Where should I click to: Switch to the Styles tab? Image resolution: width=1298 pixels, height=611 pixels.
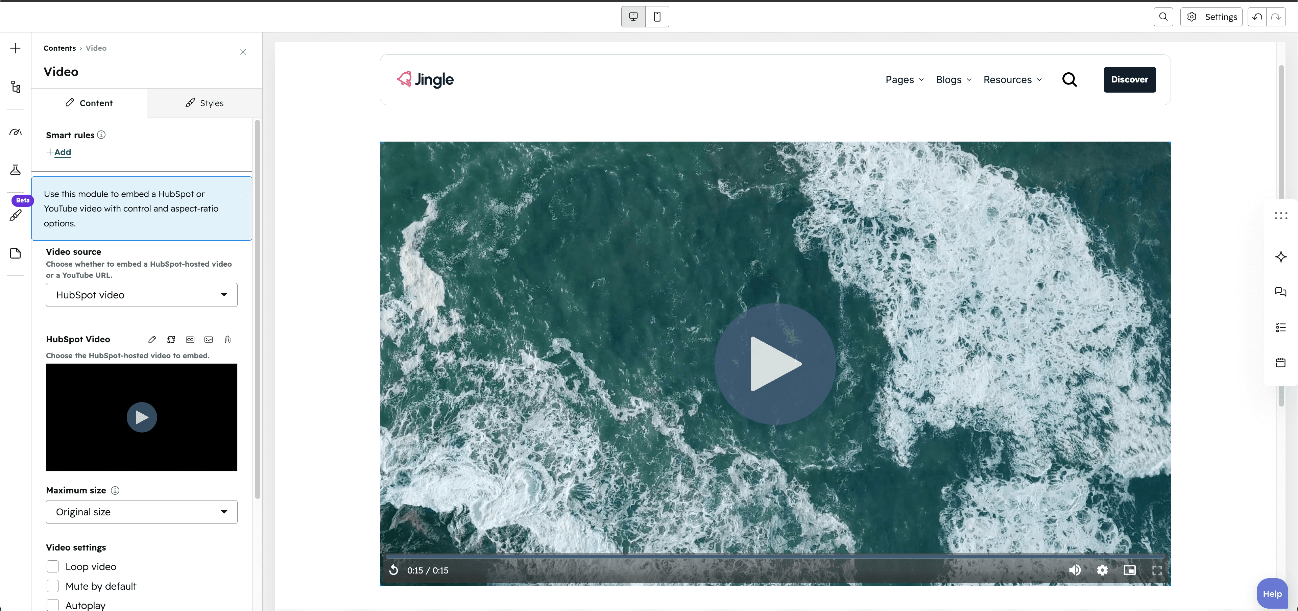tap(205, 103)
